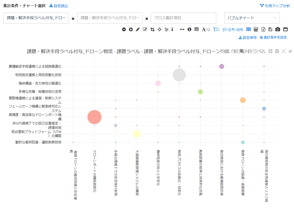Click the floppy disk save icon
The image size is (294, 208).
coord(270,30)
